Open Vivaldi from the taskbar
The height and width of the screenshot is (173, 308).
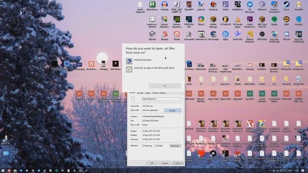click(9, 171)
